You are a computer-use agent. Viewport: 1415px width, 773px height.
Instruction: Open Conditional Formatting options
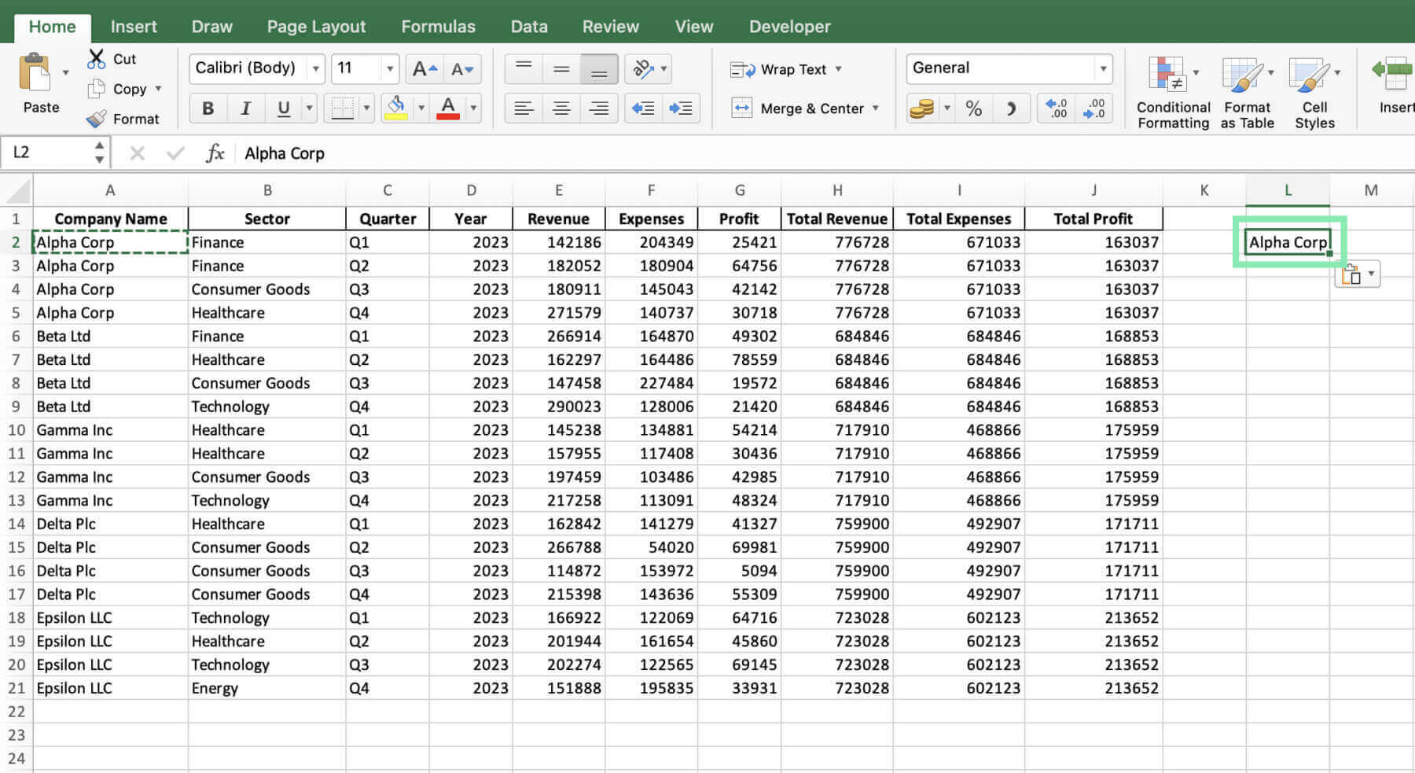1172,90
